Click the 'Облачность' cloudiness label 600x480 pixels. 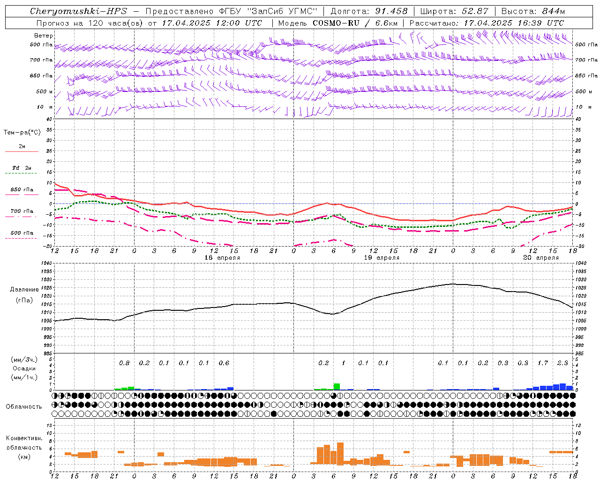click(24, 407)
